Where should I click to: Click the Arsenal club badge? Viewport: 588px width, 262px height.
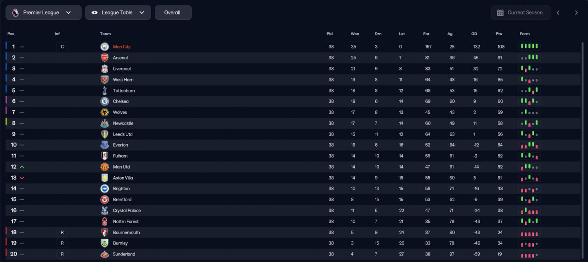pos(105,58)
